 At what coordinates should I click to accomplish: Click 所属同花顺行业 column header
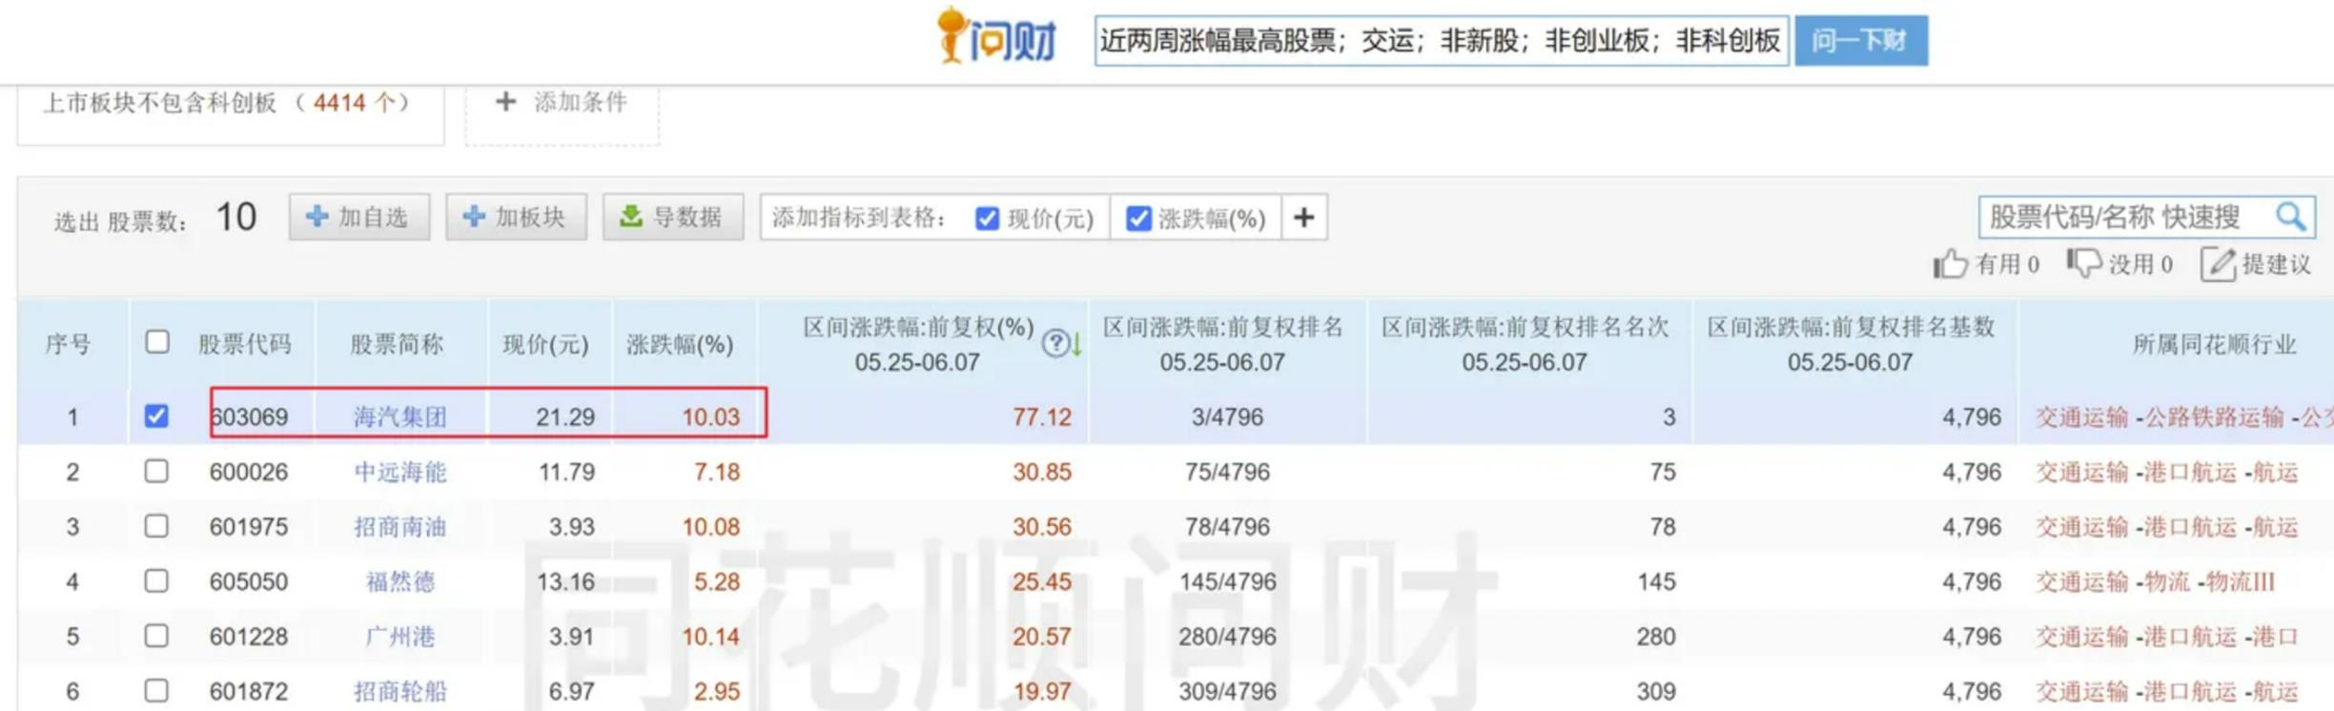[x=2214, y=344]
